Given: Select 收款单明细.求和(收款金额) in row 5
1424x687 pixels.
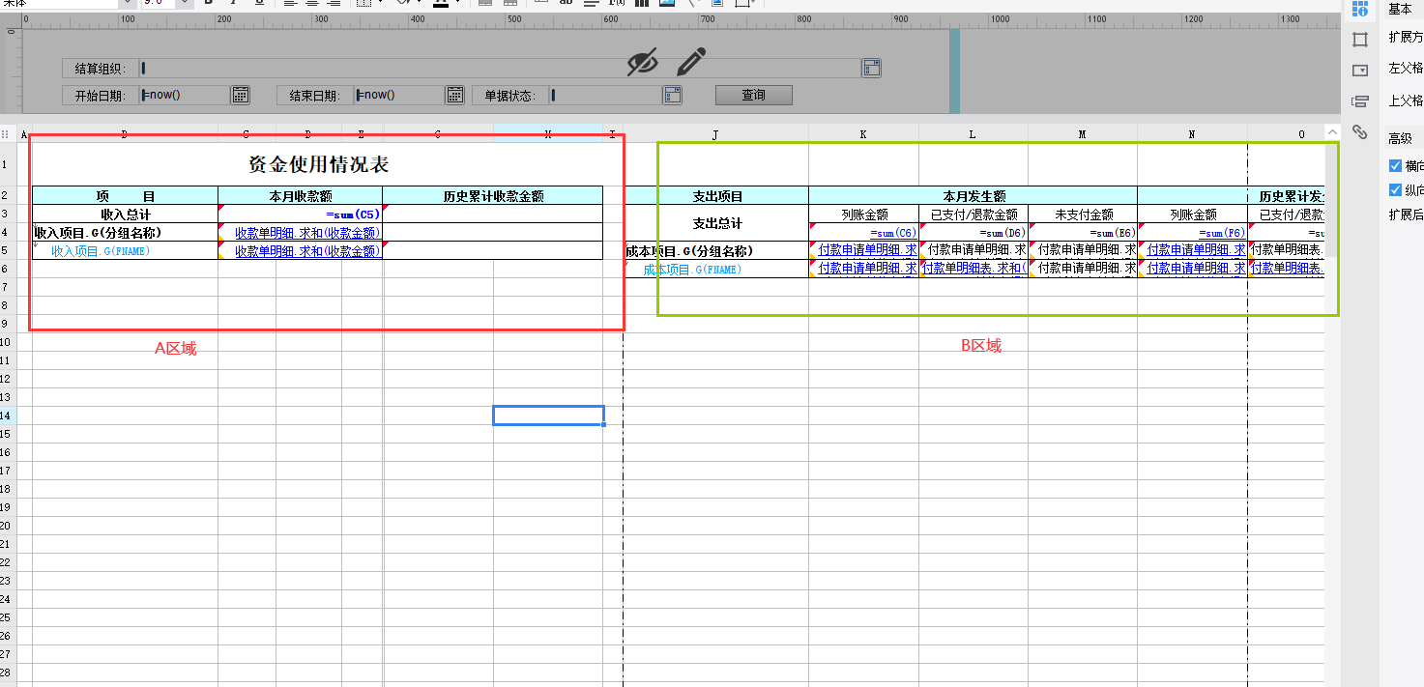Looking at the screenshot, I should tap(300, 250).
